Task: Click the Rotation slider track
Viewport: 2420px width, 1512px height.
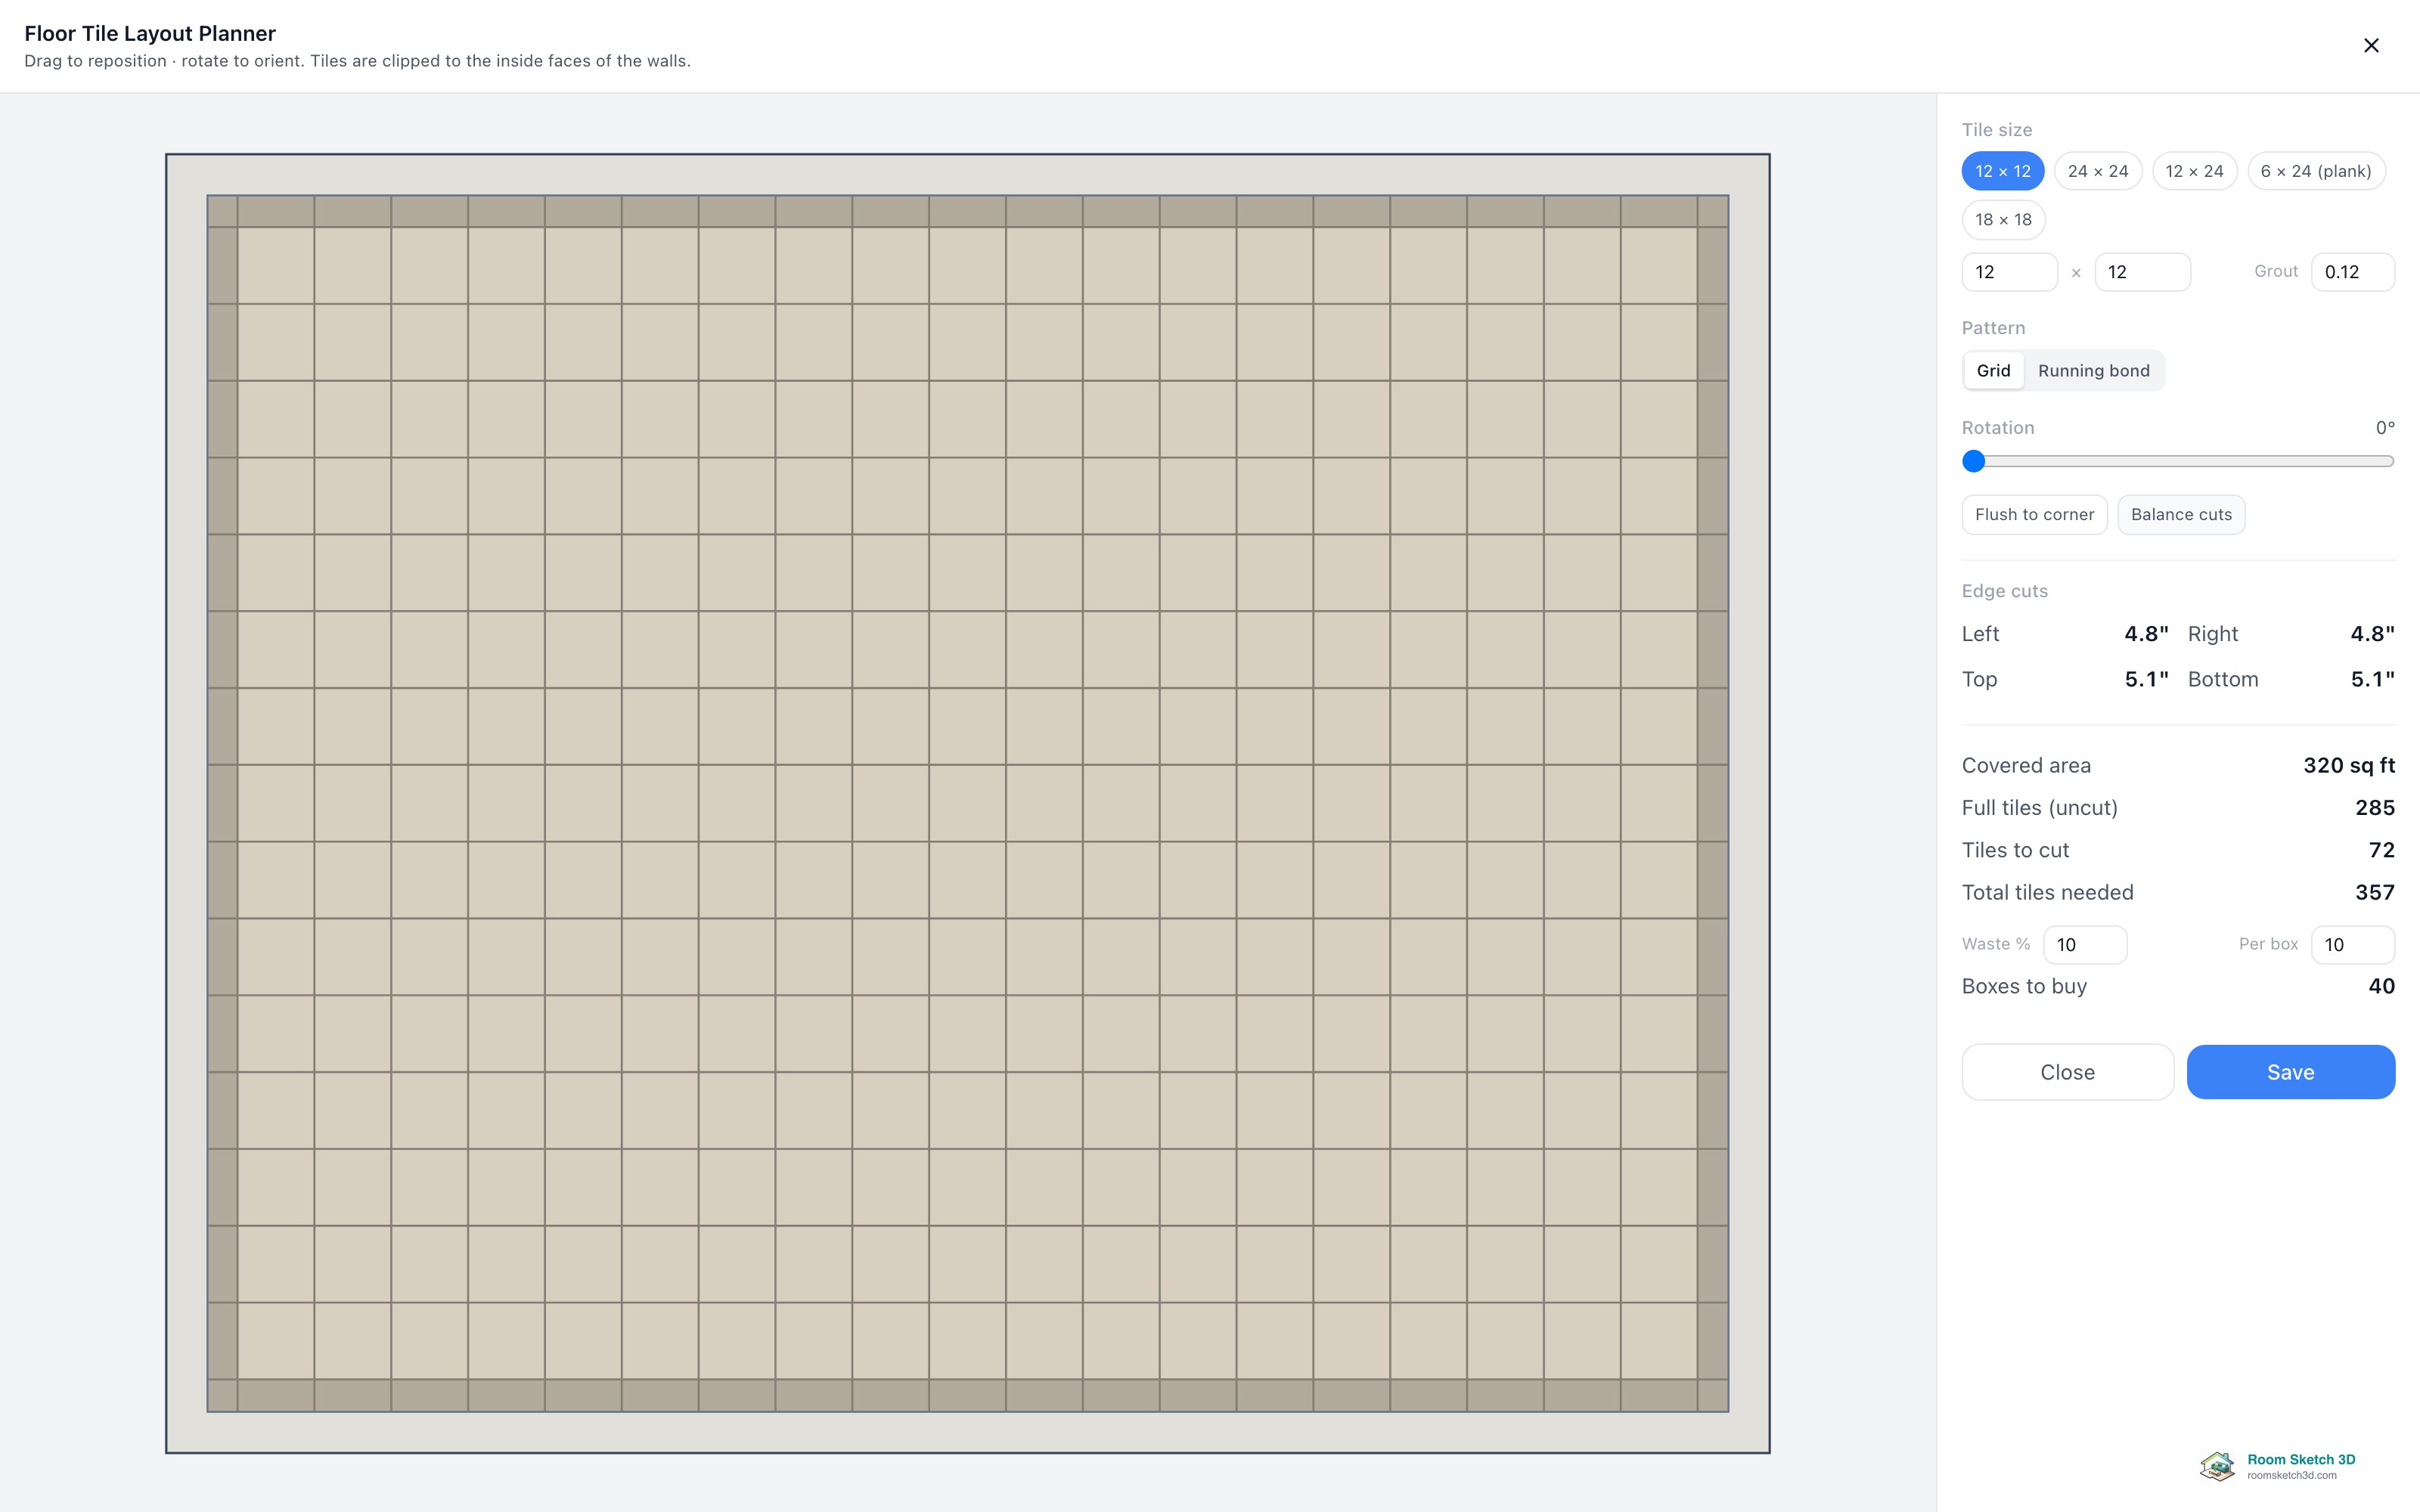Action: [2178, 461]
